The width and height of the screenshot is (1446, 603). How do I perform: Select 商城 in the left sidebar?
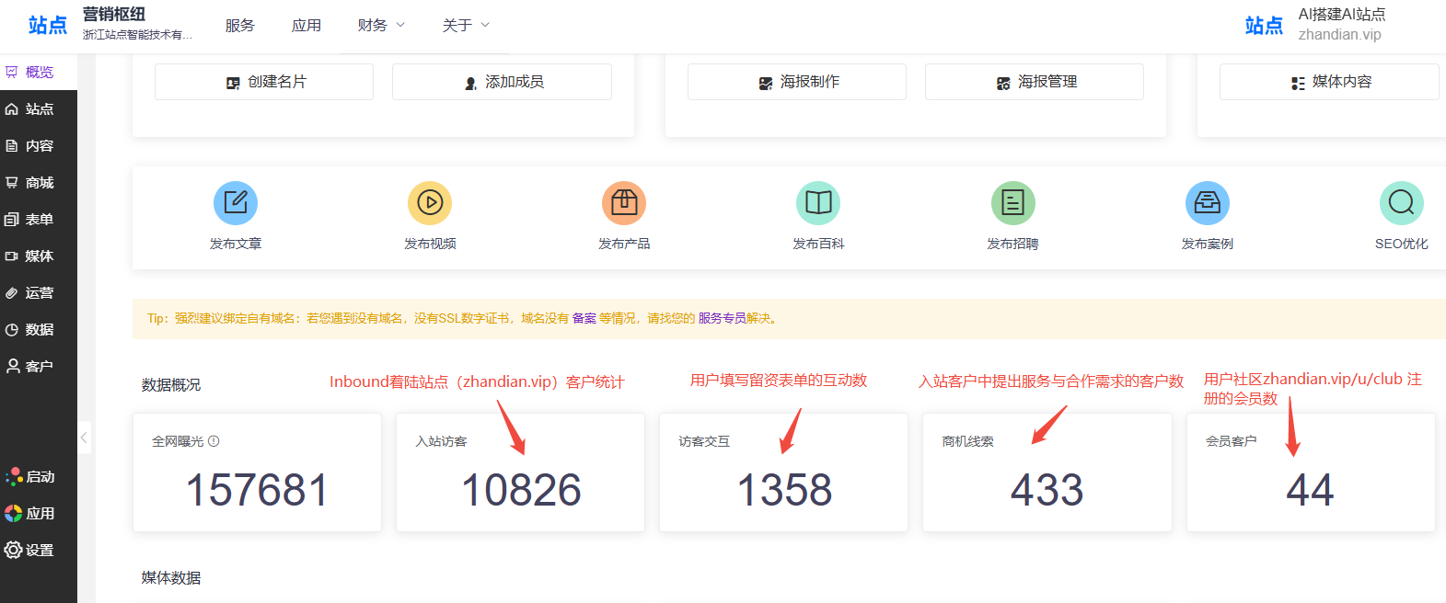[x=39, y=183]
